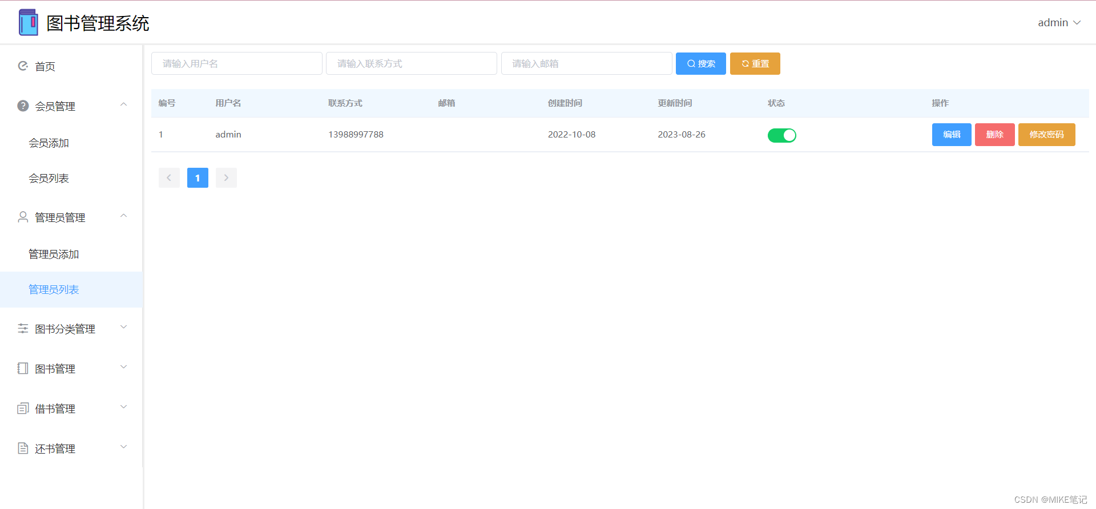
Task: Open the admin account dropdown
Action: pos(1059,23)
